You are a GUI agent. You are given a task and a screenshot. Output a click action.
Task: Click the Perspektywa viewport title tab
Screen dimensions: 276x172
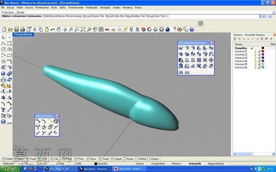23,34
